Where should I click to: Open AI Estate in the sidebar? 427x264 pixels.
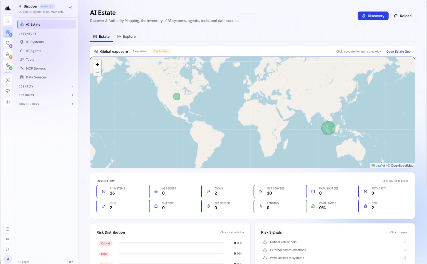47,24
